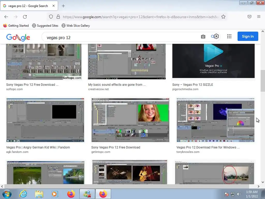Click the padlock site info icon
The image size is (265, 199).
pos(58,17)
